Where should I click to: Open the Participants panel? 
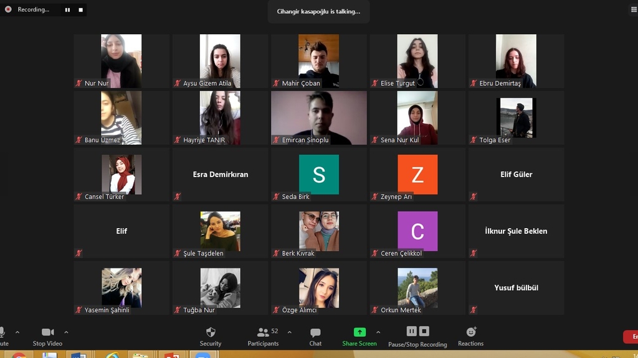(x=264, y=336)
